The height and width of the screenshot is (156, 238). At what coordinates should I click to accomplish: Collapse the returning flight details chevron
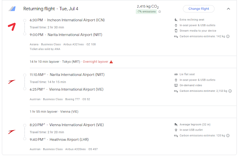(228, 9)
